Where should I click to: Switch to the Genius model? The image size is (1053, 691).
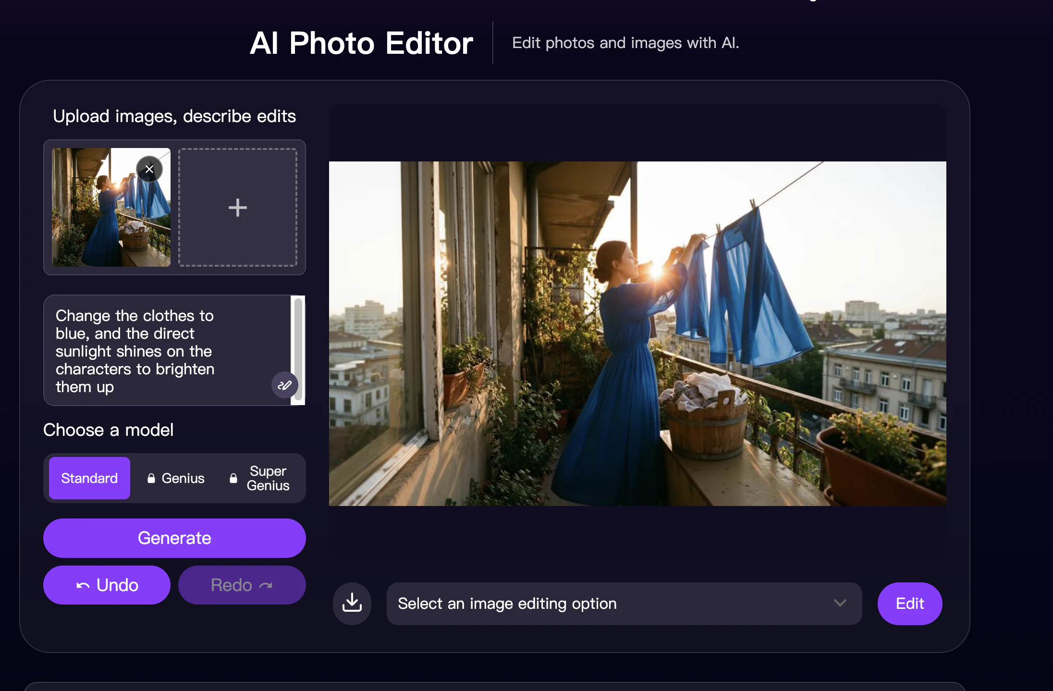pos(183,478)
